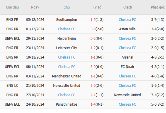Click the Panathinaikos team name
Screen dimensions: 166x113
pos(67,104)
